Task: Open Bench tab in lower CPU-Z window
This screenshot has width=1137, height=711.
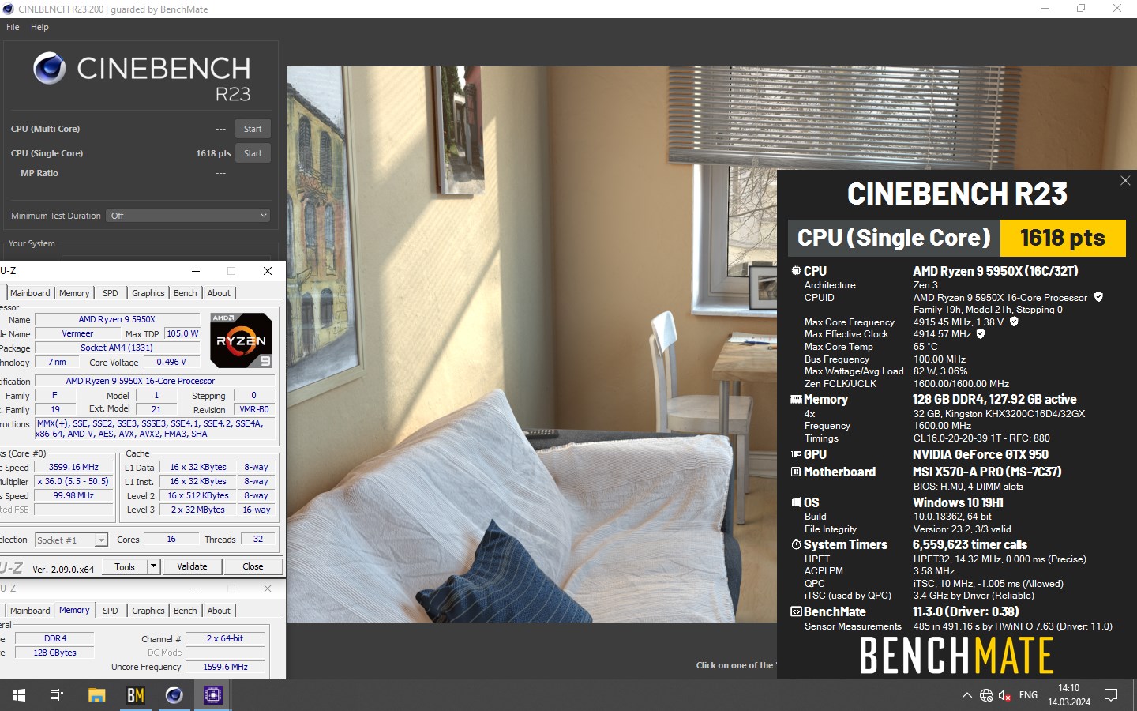Action: point(186,611)
